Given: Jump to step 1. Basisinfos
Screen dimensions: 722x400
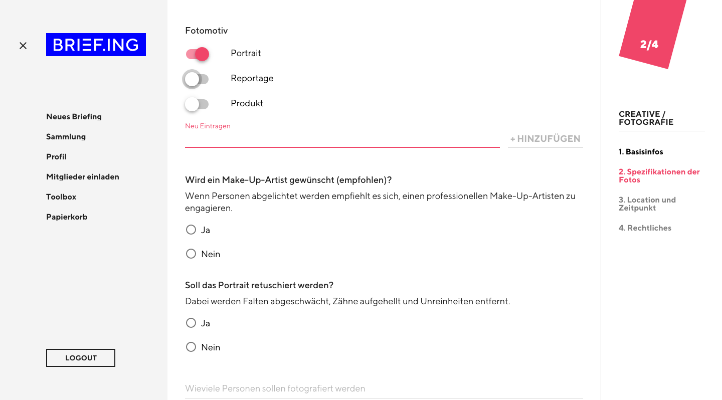Looking at the screenshot, I should [641, 151].
